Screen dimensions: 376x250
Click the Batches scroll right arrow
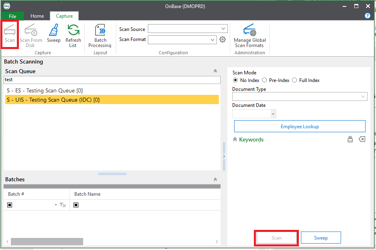point(217,242)
